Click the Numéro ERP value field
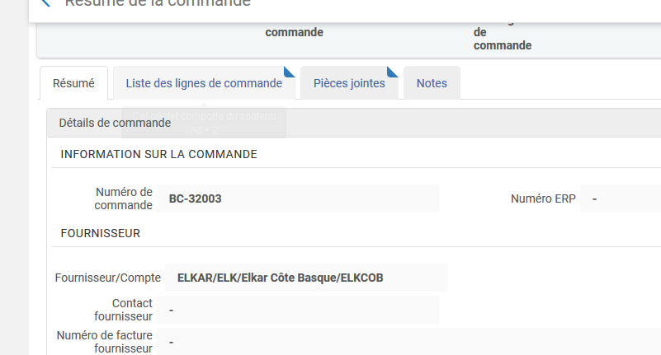661x355 pixels. (x=620, y=199)
